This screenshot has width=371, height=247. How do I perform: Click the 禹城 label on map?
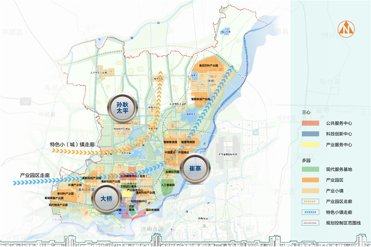[51, 88]
